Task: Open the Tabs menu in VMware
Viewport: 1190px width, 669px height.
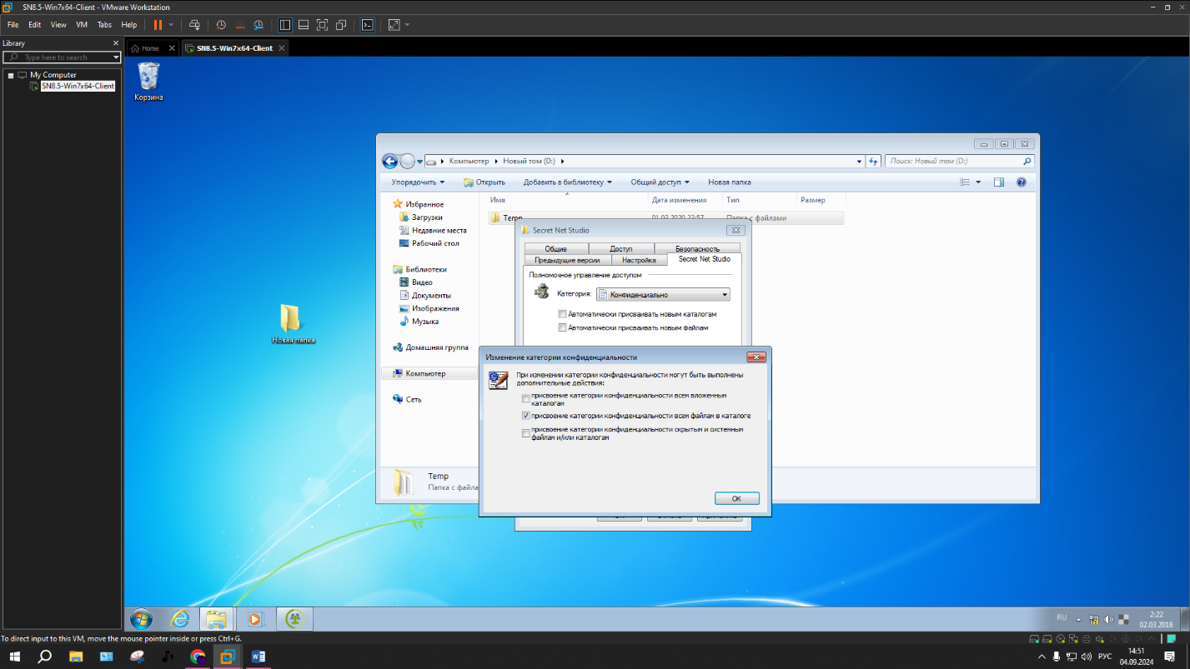Action: point(104,25)
